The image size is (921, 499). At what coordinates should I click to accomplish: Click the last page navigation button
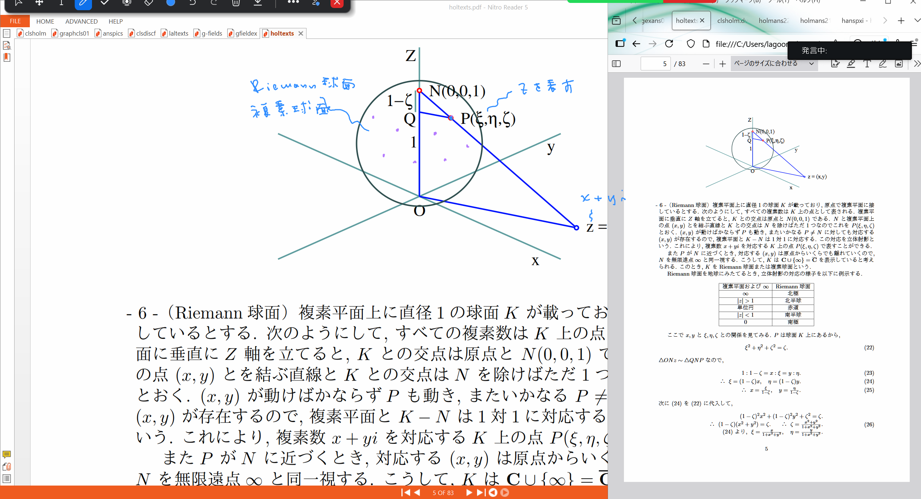[480, 493]
